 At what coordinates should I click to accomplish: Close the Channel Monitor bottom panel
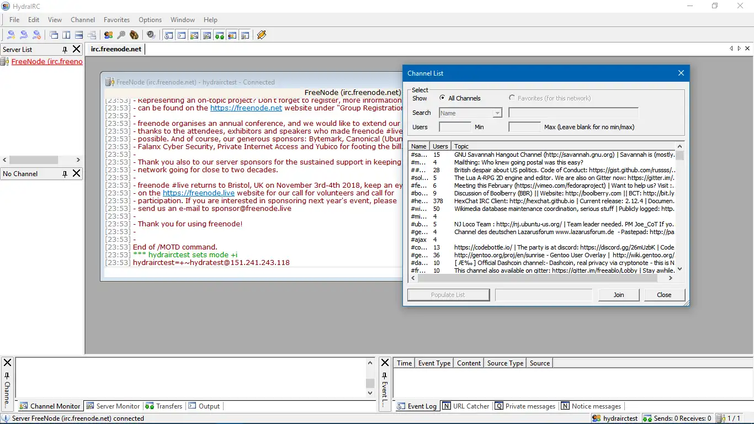pyautogui.click(x=7, y=363)
